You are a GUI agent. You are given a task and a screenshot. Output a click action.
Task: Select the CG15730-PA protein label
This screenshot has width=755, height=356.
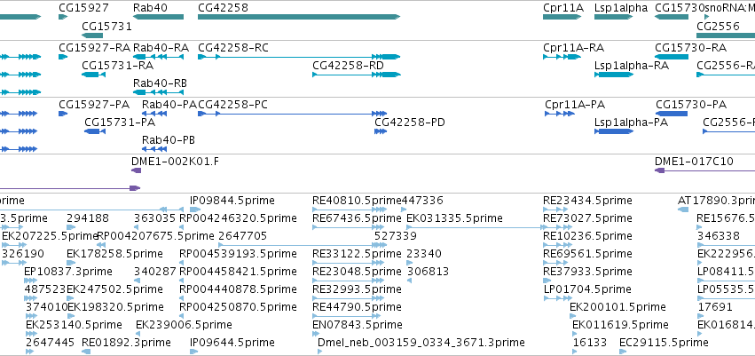pyautogui.click(x=690, y=105)
